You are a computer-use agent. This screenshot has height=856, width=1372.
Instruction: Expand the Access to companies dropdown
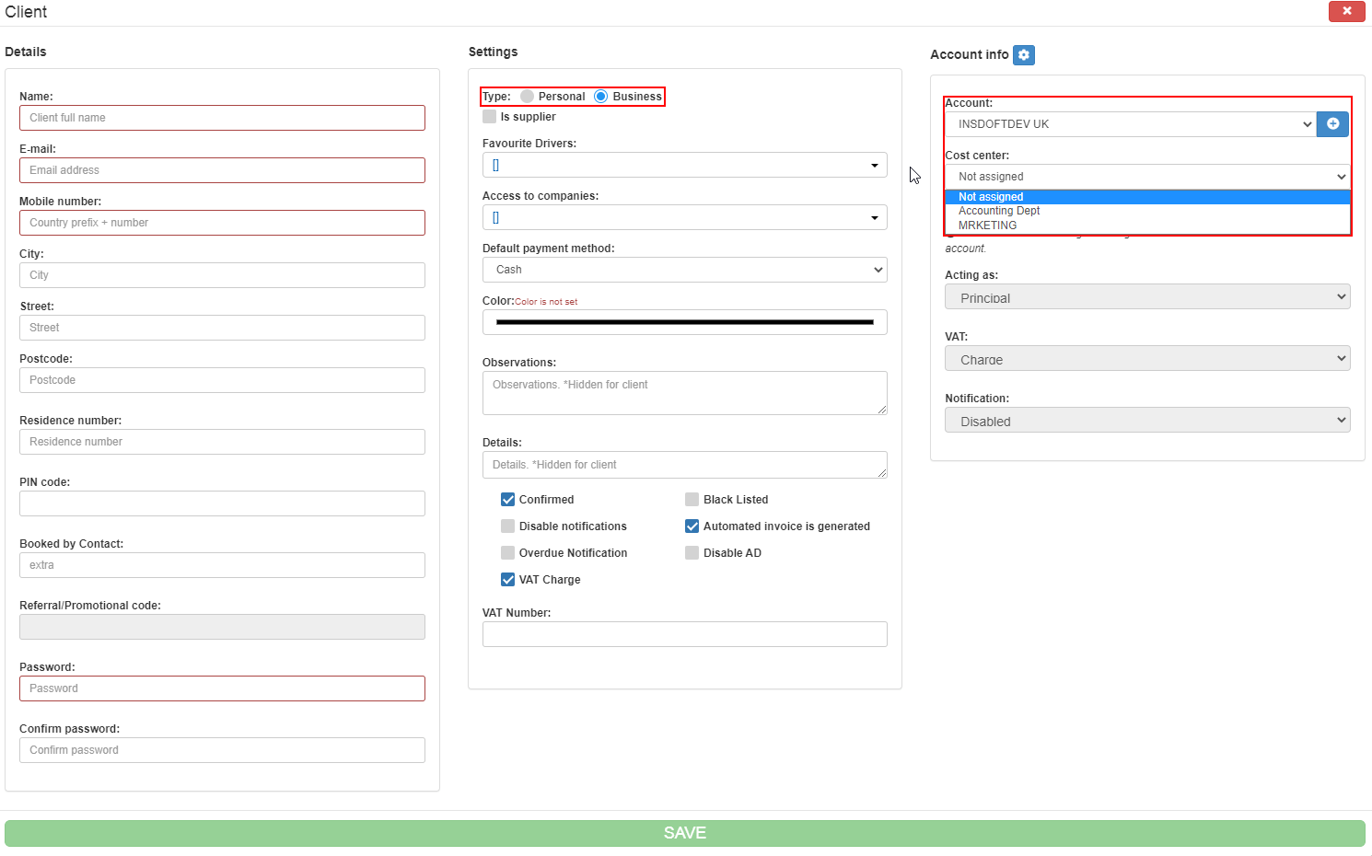pos(685,217)
